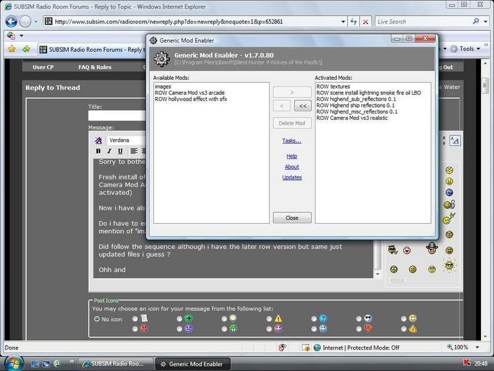Screen dimensions: 494x371
Task: Switch to Generic Mod Enabler taskbar button
Action: point(193,364)
